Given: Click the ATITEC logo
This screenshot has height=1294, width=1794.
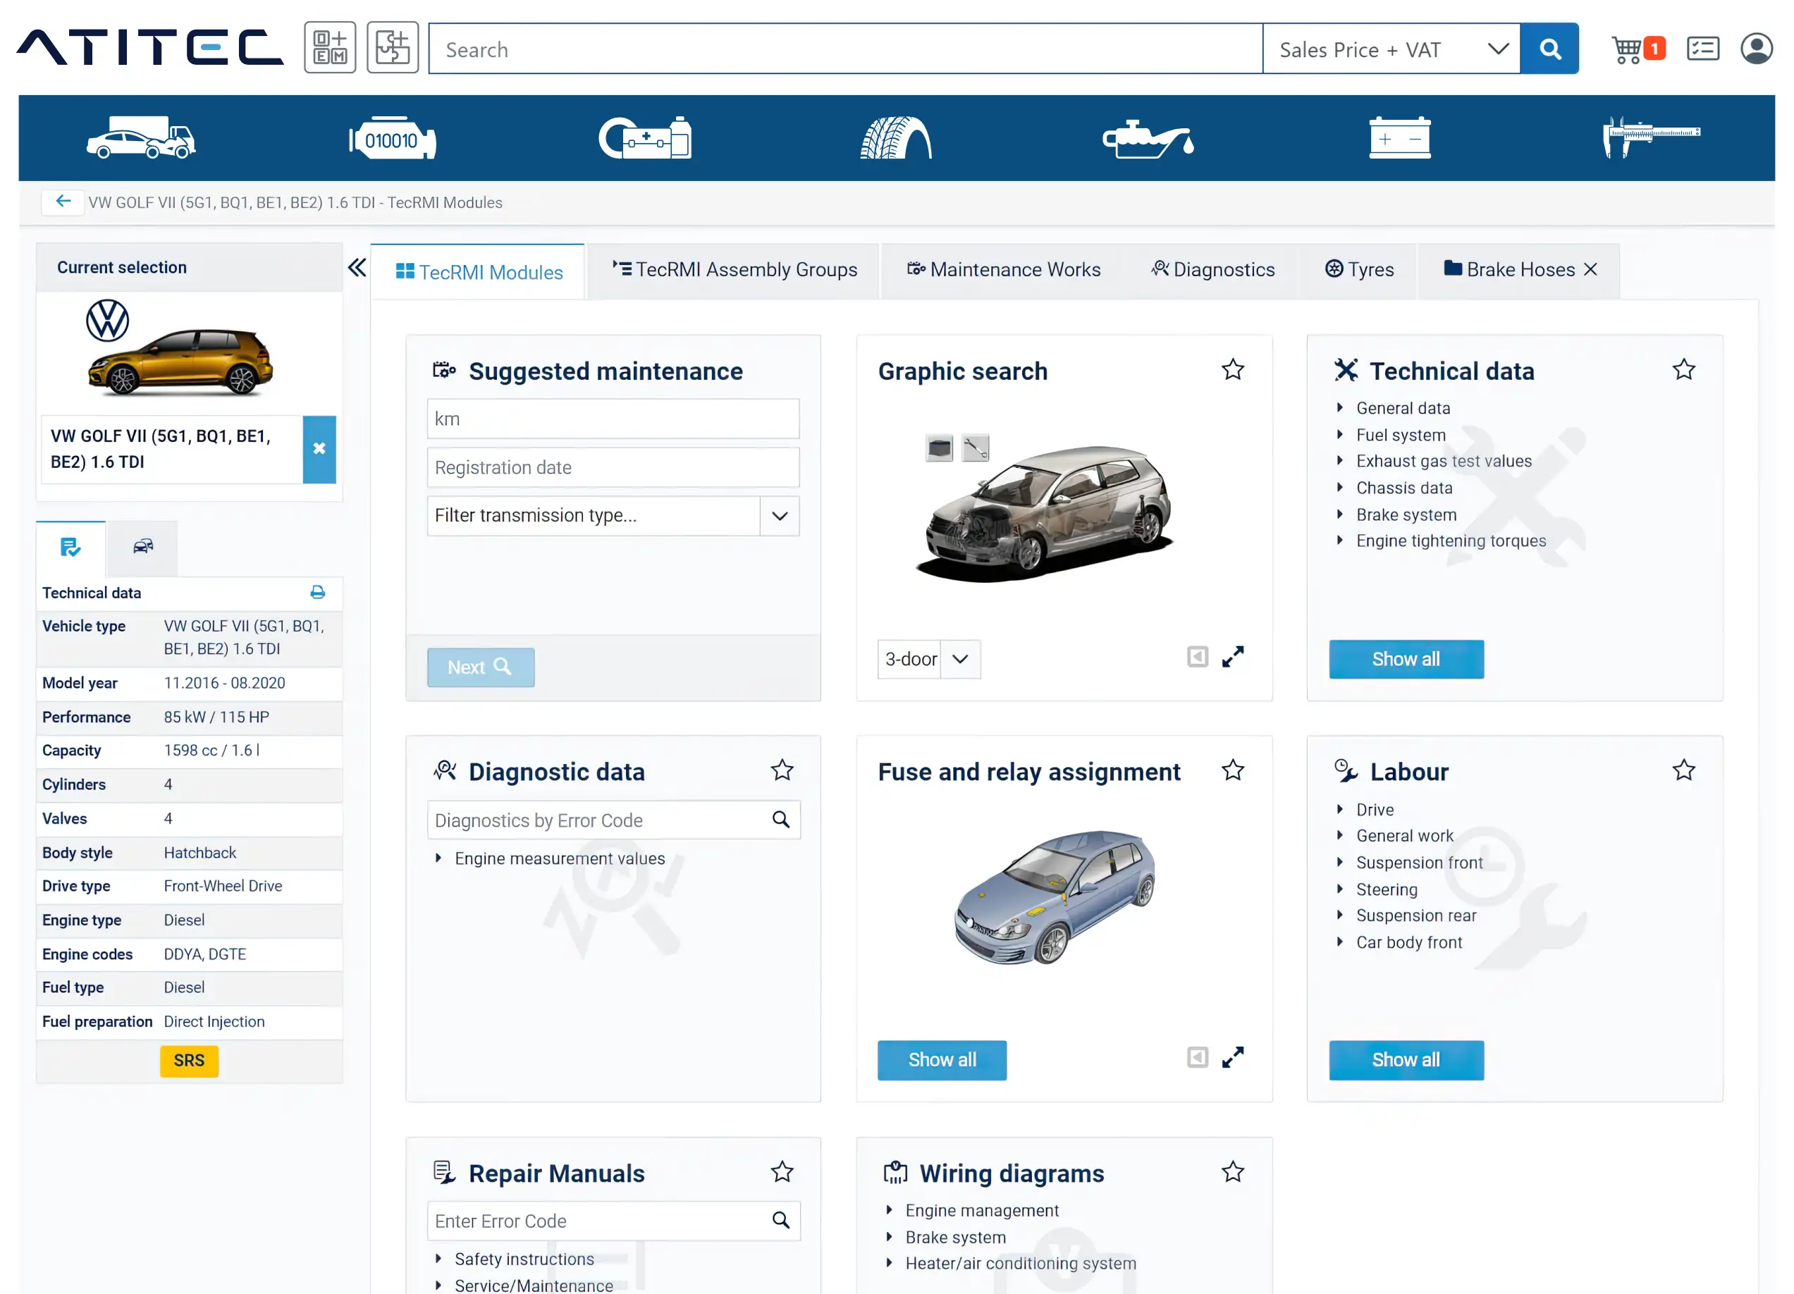Looking at the screenshot, I should click(149, 47).
